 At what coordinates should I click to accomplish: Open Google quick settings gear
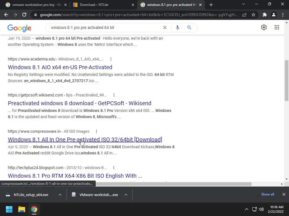tap(264, 27)
